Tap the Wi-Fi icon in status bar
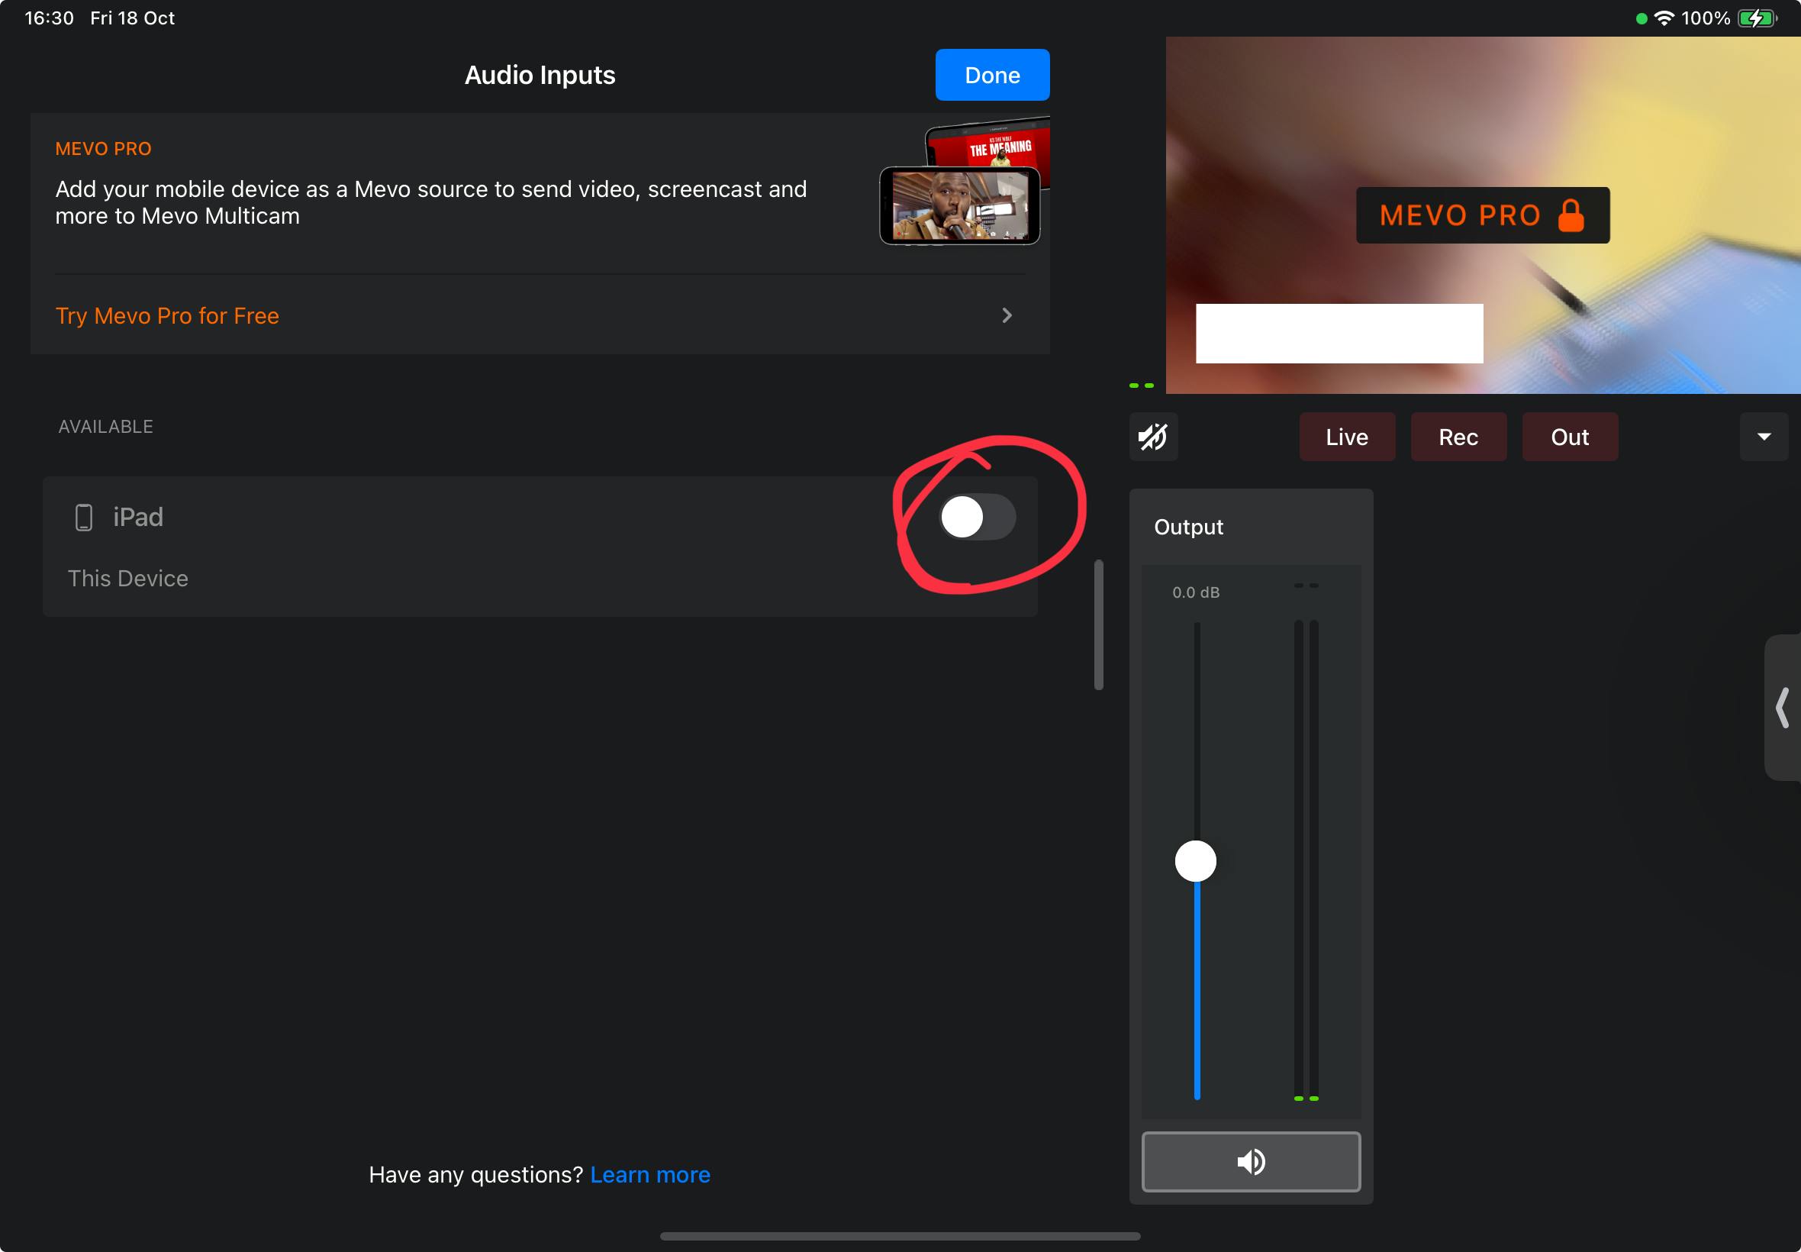Image resolution: width=1801 pixels, height=1252 pixels. pyautogui.click(x=1664, y=18)
